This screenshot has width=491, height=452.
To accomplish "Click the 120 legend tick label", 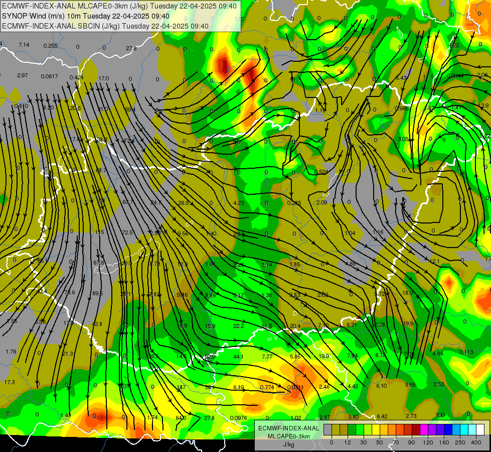I will (x=428, y=442).
